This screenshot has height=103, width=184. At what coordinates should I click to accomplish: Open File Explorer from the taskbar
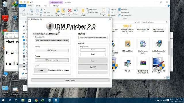[x=23, y=100]
